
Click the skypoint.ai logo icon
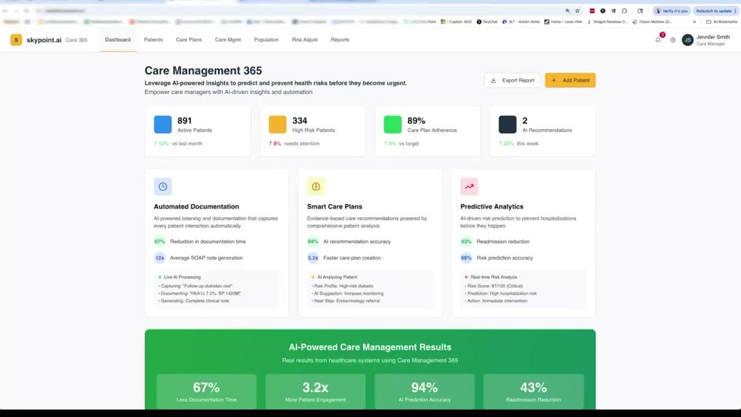tap(16, 40)
